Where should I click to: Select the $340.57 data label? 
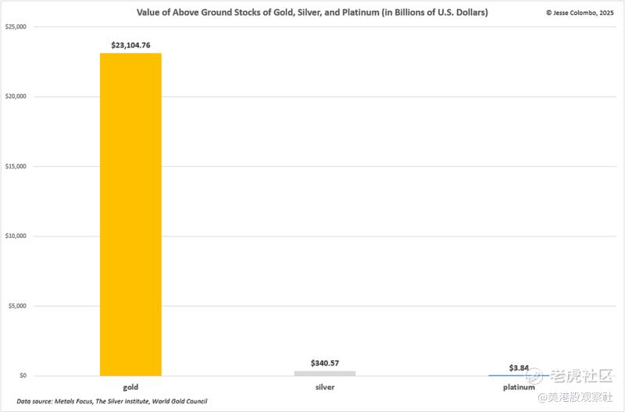[325, 363]
